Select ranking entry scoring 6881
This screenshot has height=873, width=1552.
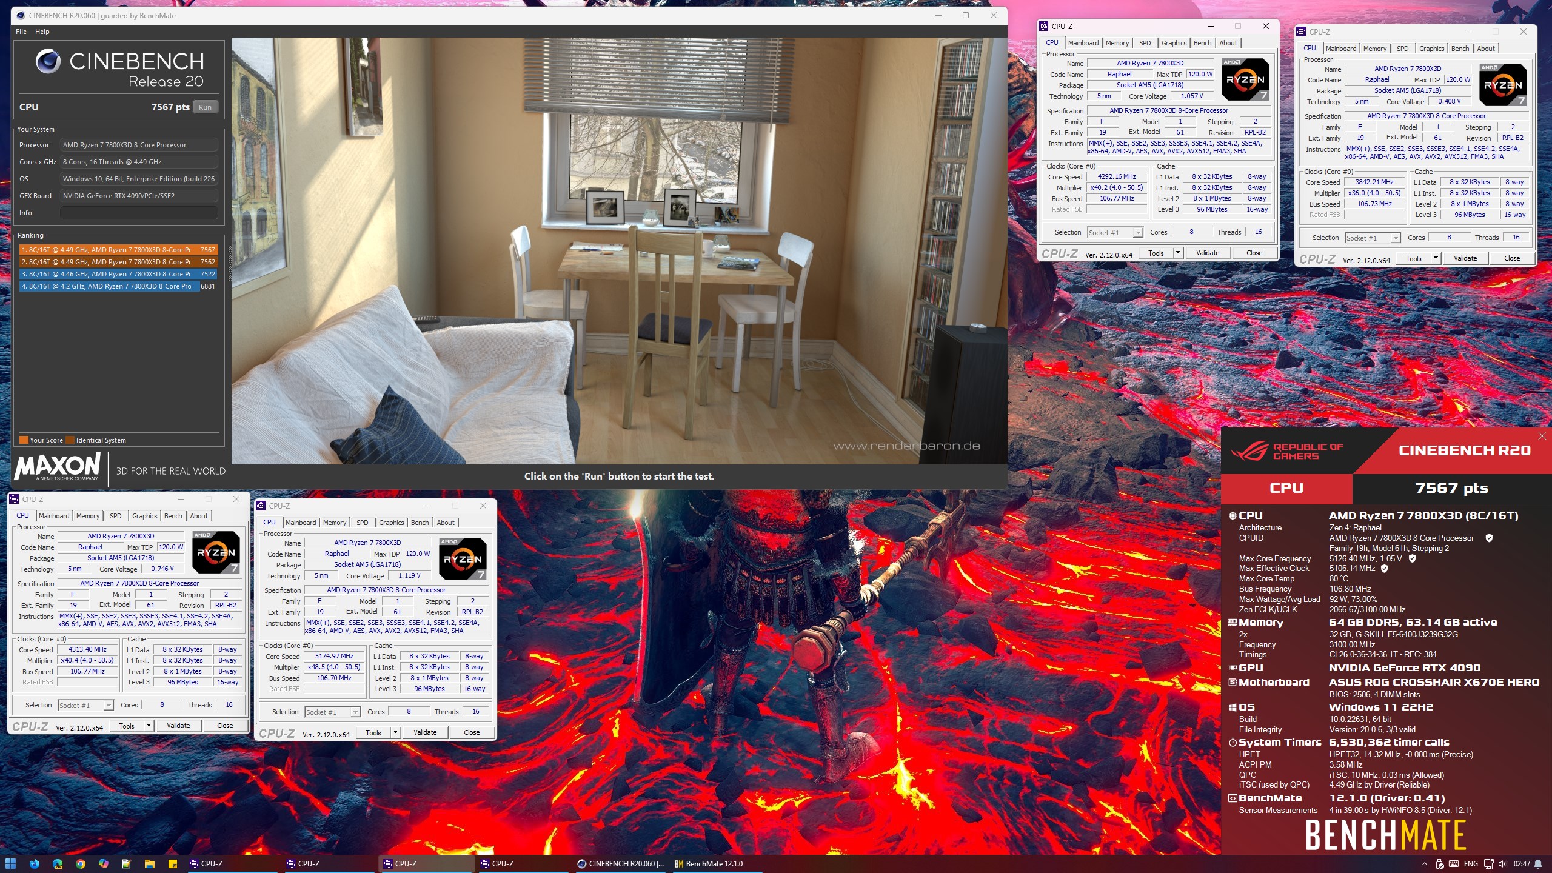coord(118,286)
